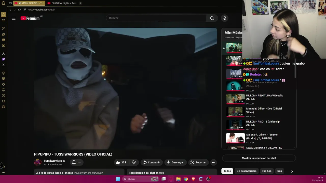This screenshot has width=326, height=183.
Task: Open the Aria AI sidebar icon
Action: point(3,54)
